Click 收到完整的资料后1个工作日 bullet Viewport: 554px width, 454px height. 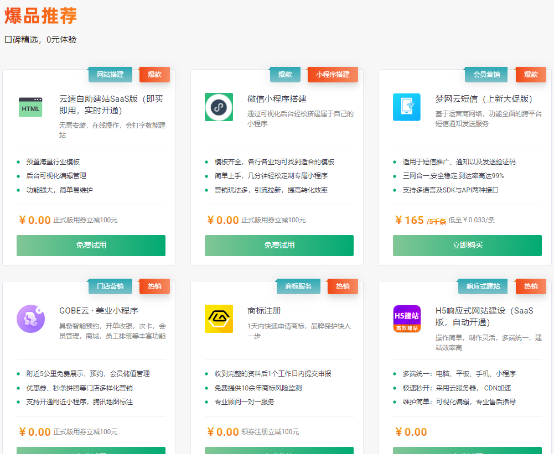coord(273,373)
